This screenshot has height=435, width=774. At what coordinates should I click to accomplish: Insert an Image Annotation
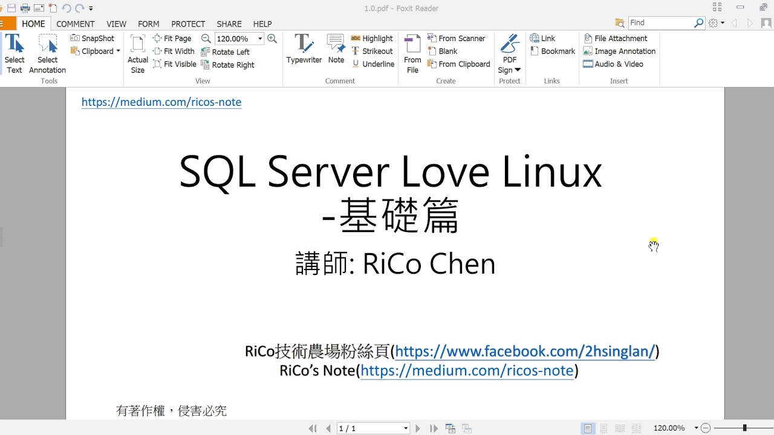[619, 51]
